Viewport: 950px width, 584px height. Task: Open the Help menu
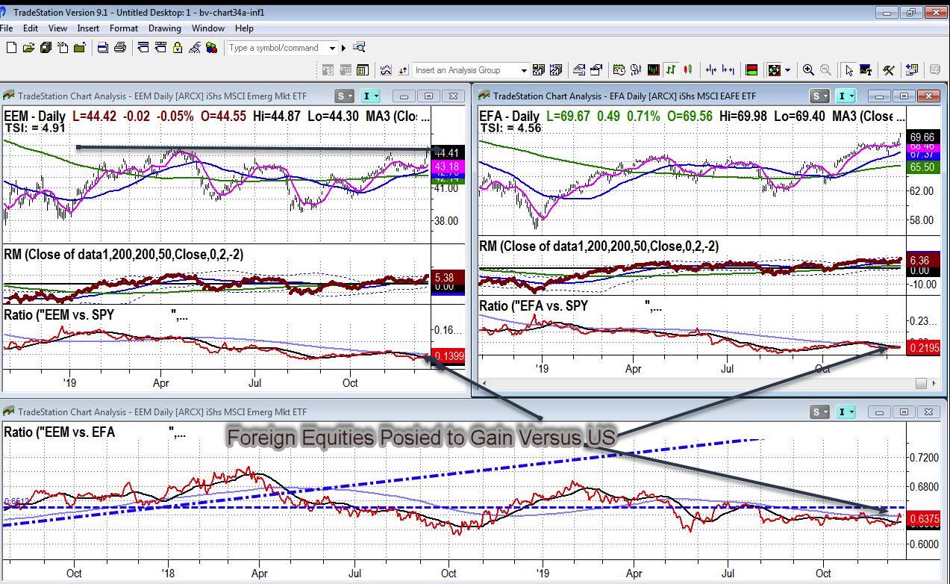tap(244, 28)
